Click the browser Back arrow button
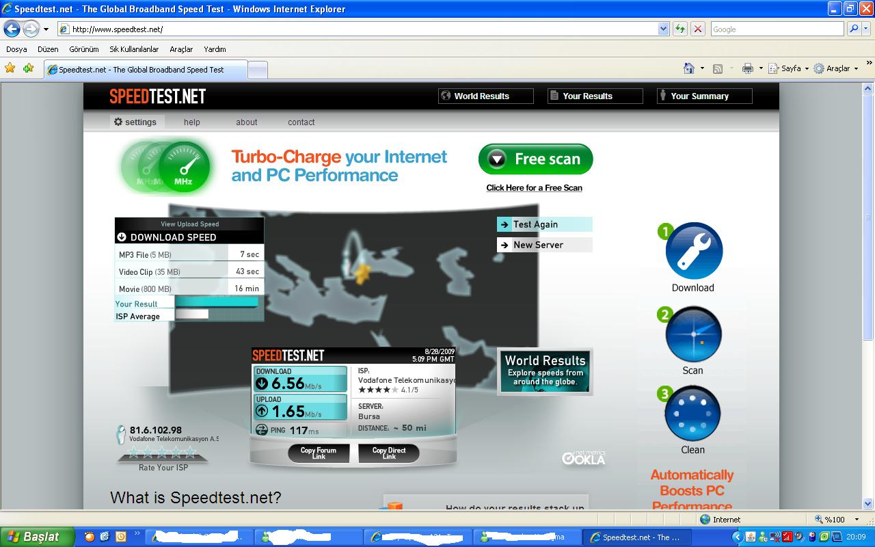This screenshot has width=875, height=547. [x=12, y=29]
